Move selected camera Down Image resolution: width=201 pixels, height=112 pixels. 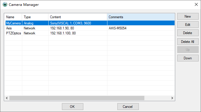[188, 58]
